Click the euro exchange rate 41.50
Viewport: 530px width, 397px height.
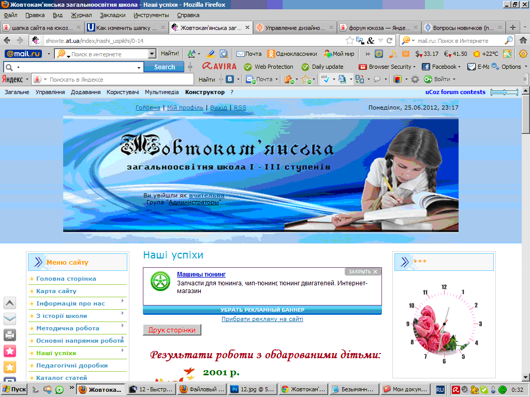(455, 54)
